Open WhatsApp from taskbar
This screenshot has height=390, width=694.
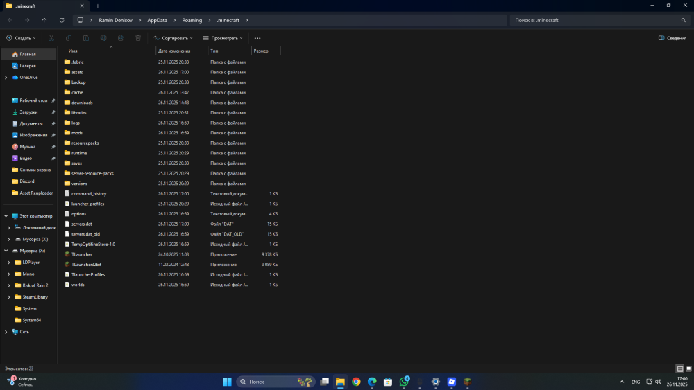[x=404, y=382]
